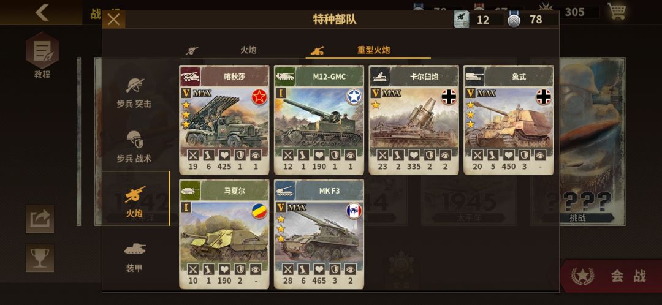Select the 马夏尔 unit card
The width and height of the screenshot is (662, 305).
point(224,234)
